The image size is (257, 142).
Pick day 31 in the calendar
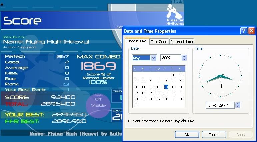click(x=136, y=105)
